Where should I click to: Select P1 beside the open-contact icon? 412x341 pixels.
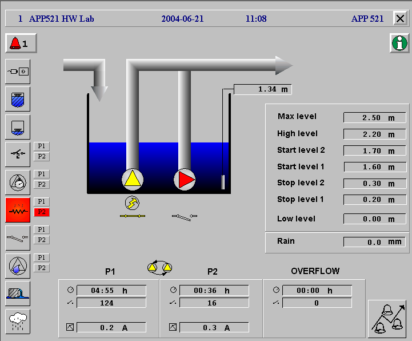pyautogui.click(x=42, y=229)
